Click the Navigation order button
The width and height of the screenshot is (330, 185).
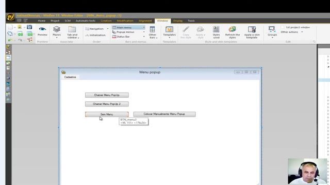[94, 29]
